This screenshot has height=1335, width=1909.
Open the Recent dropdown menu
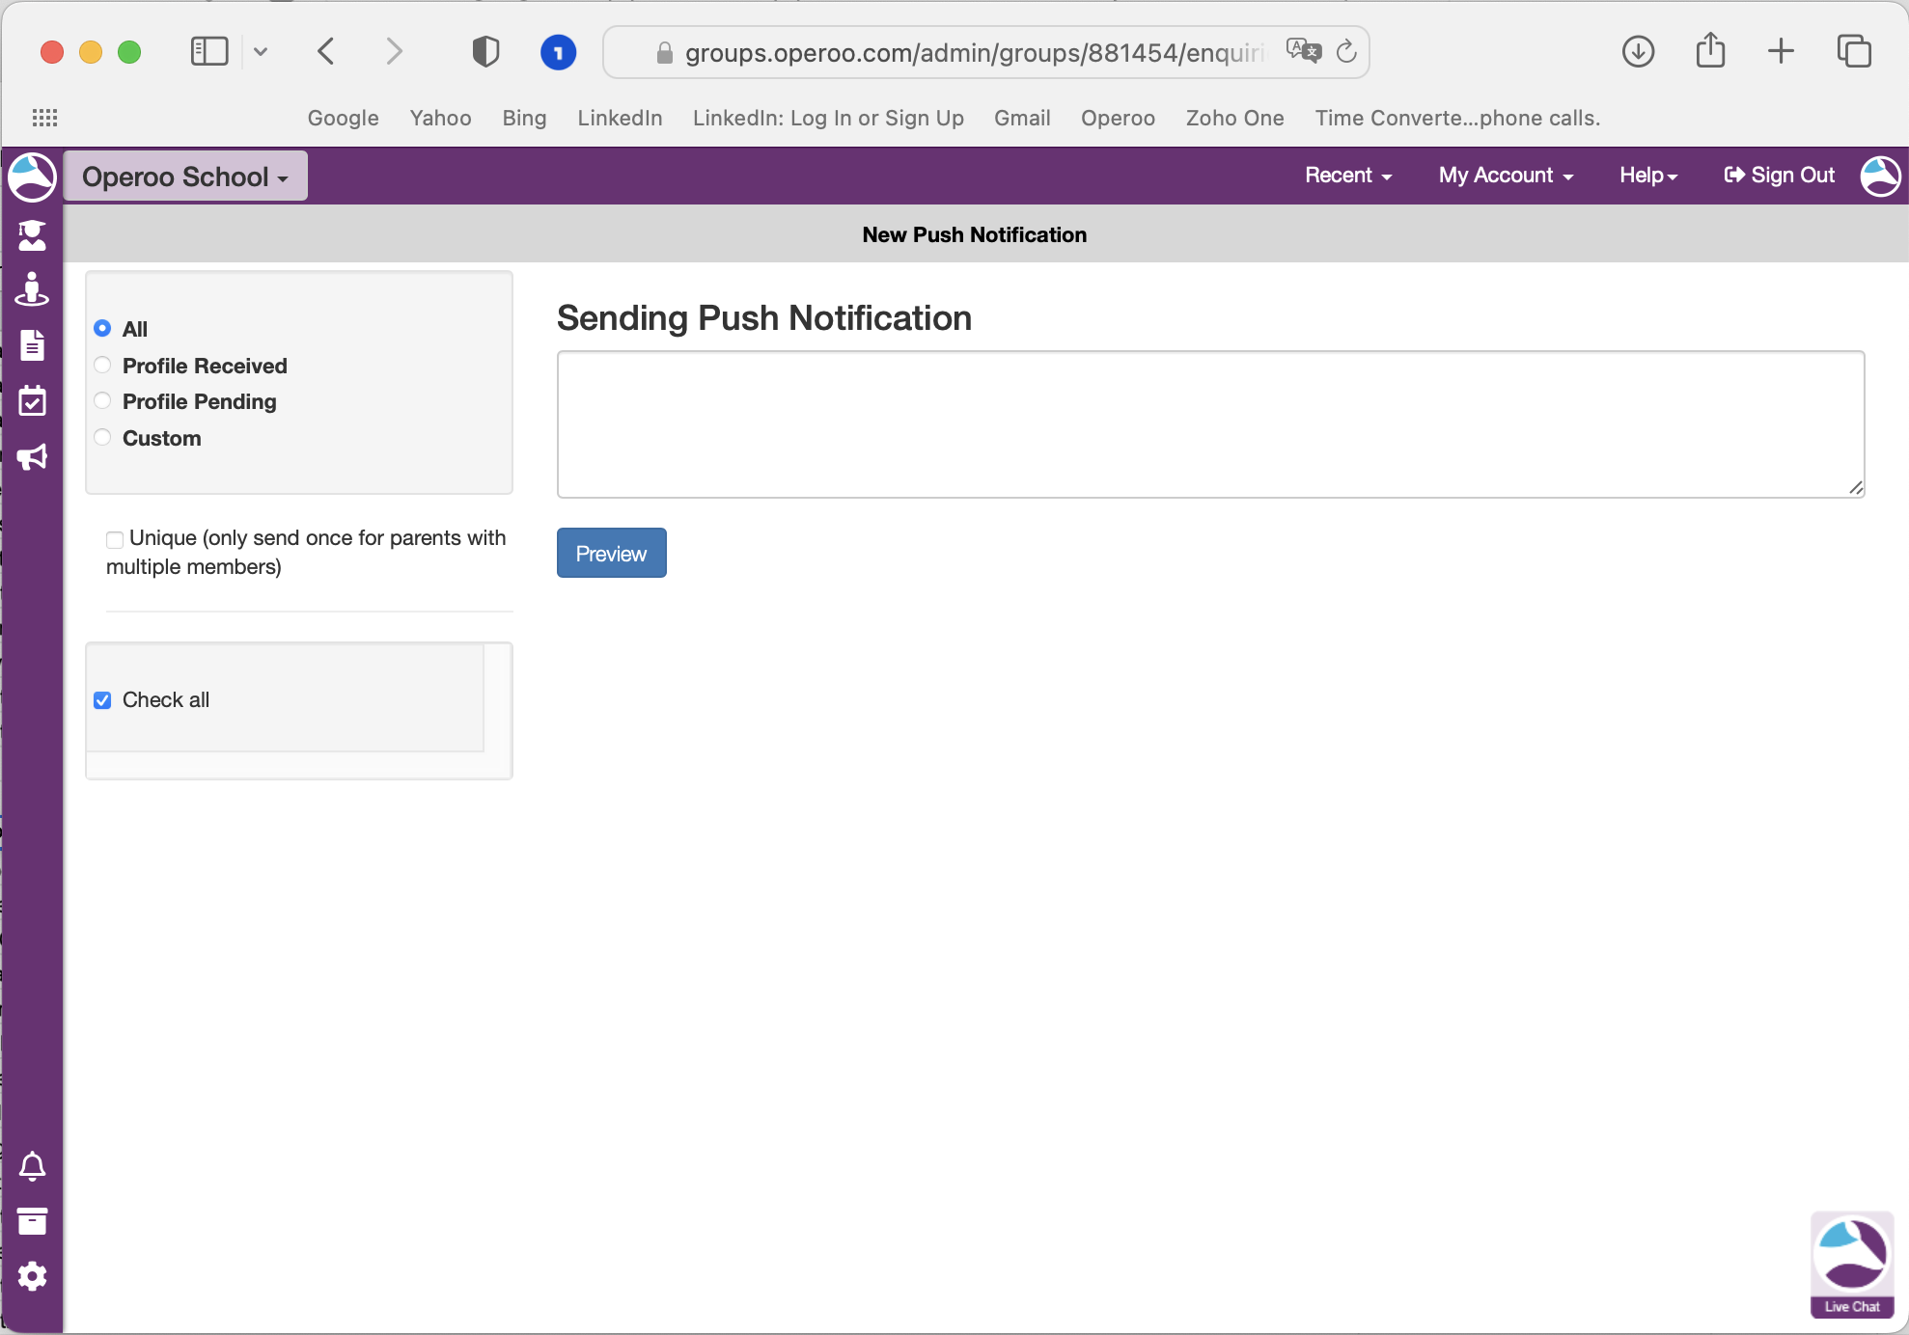(x=1347, y=176)
